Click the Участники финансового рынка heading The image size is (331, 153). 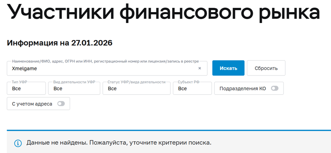tap(163, 12)
